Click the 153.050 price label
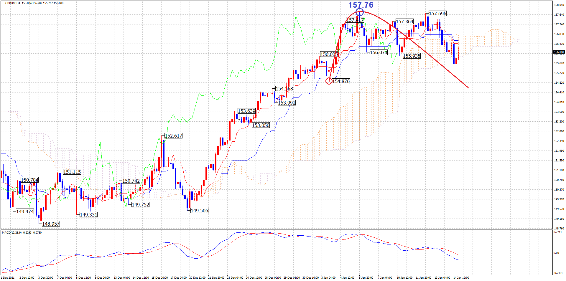The image size is (566, 281). (261, 125)
